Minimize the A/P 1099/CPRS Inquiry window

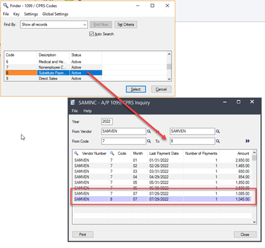225,102
